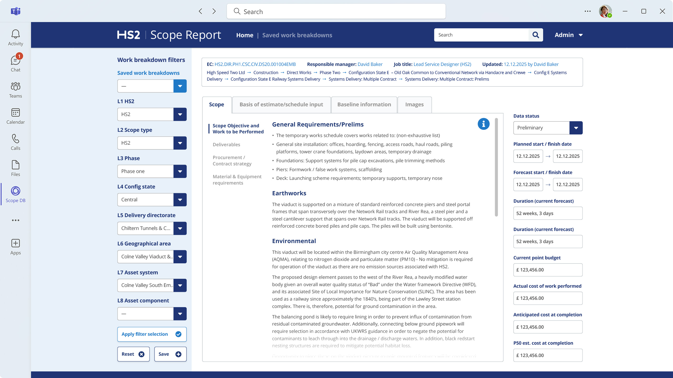Go back with the left arrow
Screen dimensions: 673x378
[201, 11]
